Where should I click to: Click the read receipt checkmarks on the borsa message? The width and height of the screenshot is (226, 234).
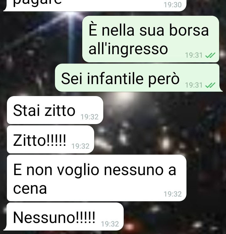point(210,55)
